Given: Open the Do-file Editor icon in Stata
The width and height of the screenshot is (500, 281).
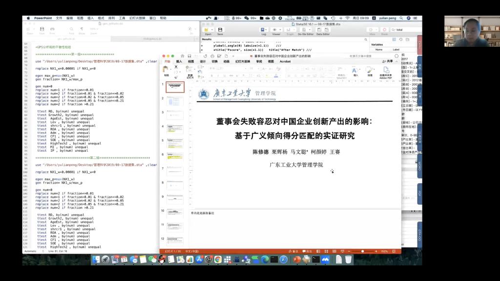Looking at the screenshot, I should click(x=306, y=30).
